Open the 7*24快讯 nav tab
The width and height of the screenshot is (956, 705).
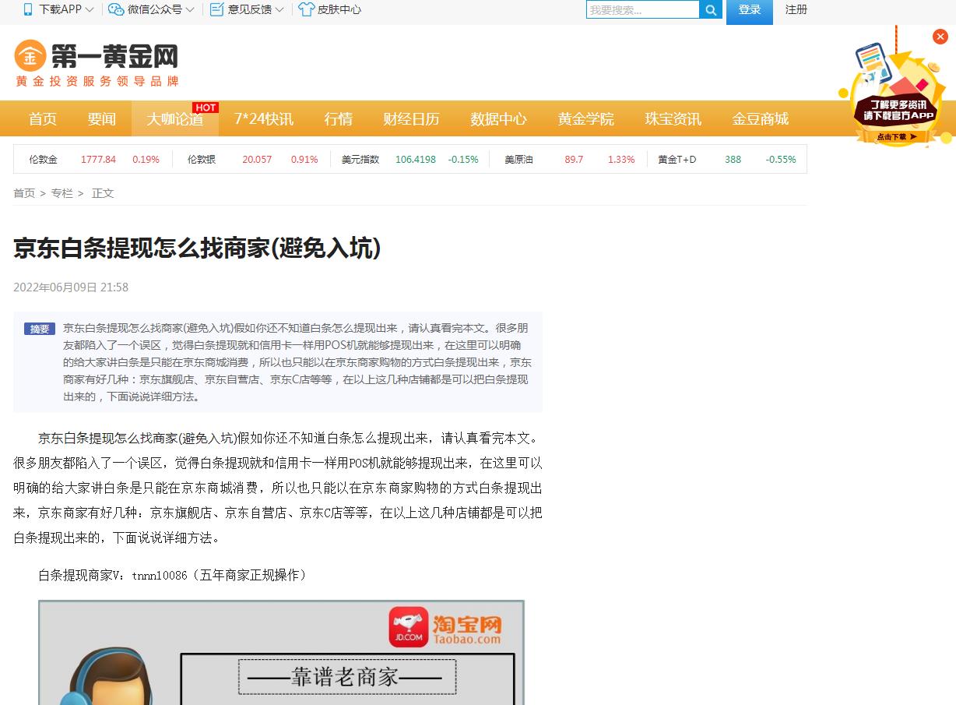264,118
